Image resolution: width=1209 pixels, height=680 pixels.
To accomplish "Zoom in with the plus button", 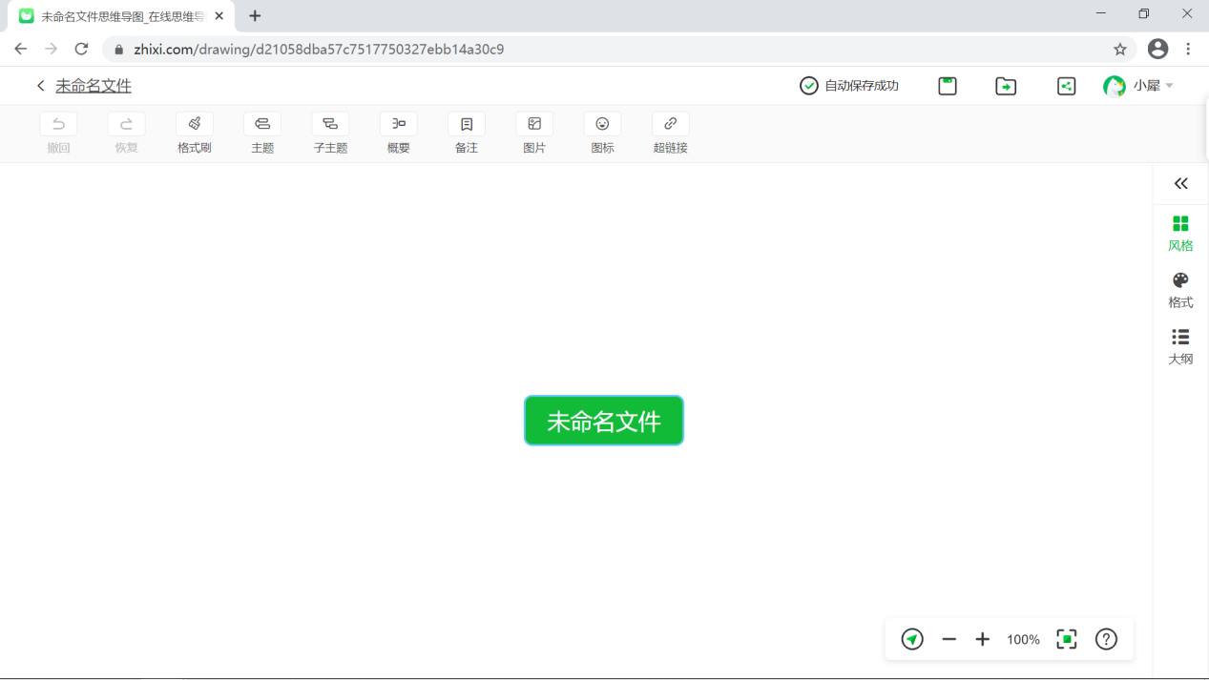I will (x=982, y=639).
